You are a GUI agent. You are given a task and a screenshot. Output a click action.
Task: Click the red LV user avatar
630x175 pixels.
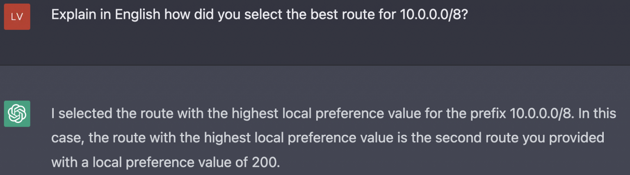[17, 17]
